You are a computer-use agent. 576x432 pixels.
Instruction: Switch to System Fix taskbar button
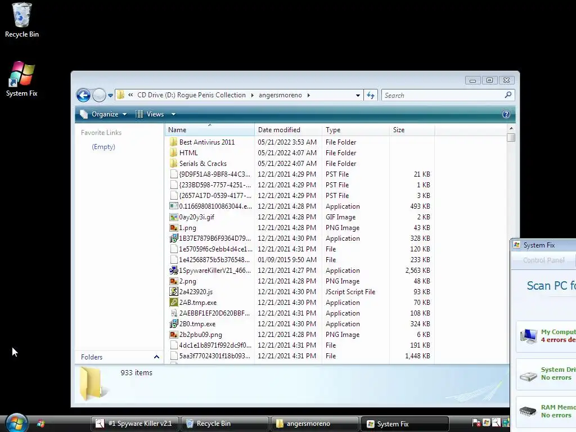tap(405, 424)
